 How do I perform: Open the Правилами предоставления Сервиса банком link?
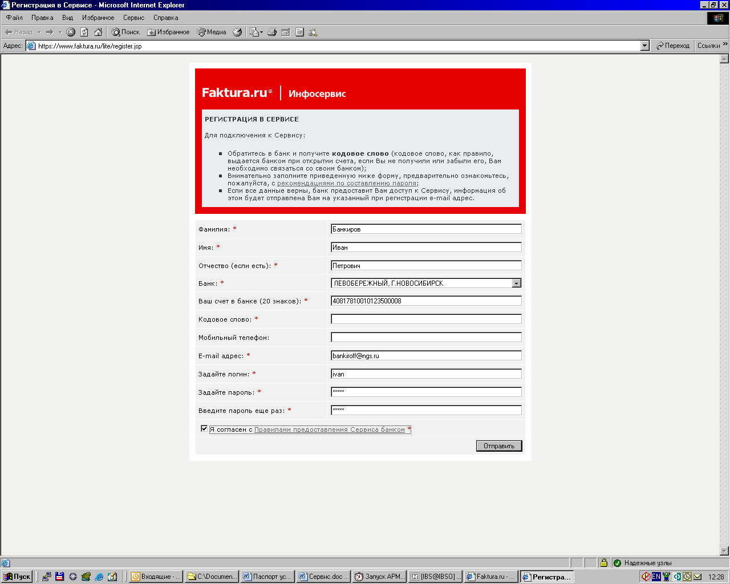(x=330, y=429)
